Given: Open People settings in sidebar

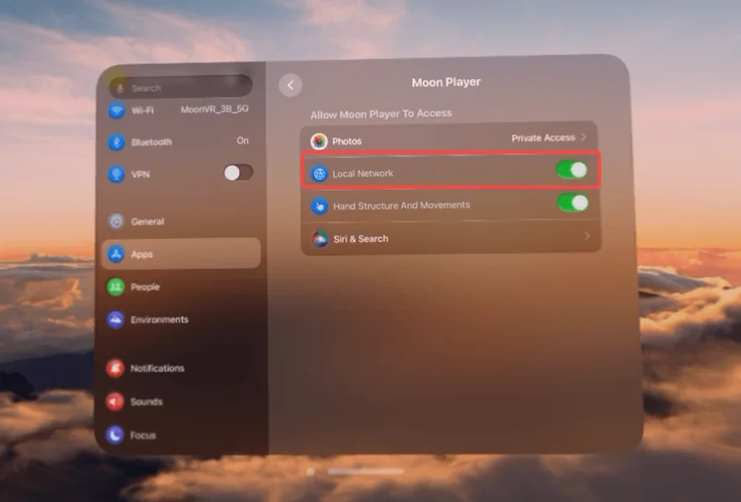Looking at the screenshot, I should click(181, 287).
